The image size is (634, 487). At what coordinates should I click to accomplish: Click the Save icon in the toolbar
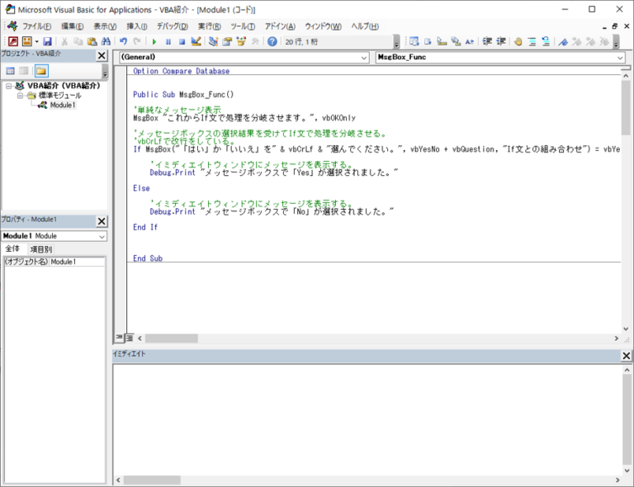[47, 41]
